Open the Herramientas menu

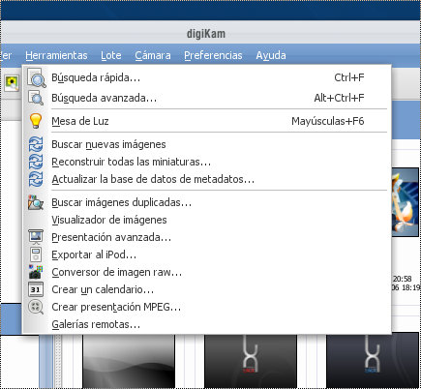click(x=56, y=55)
